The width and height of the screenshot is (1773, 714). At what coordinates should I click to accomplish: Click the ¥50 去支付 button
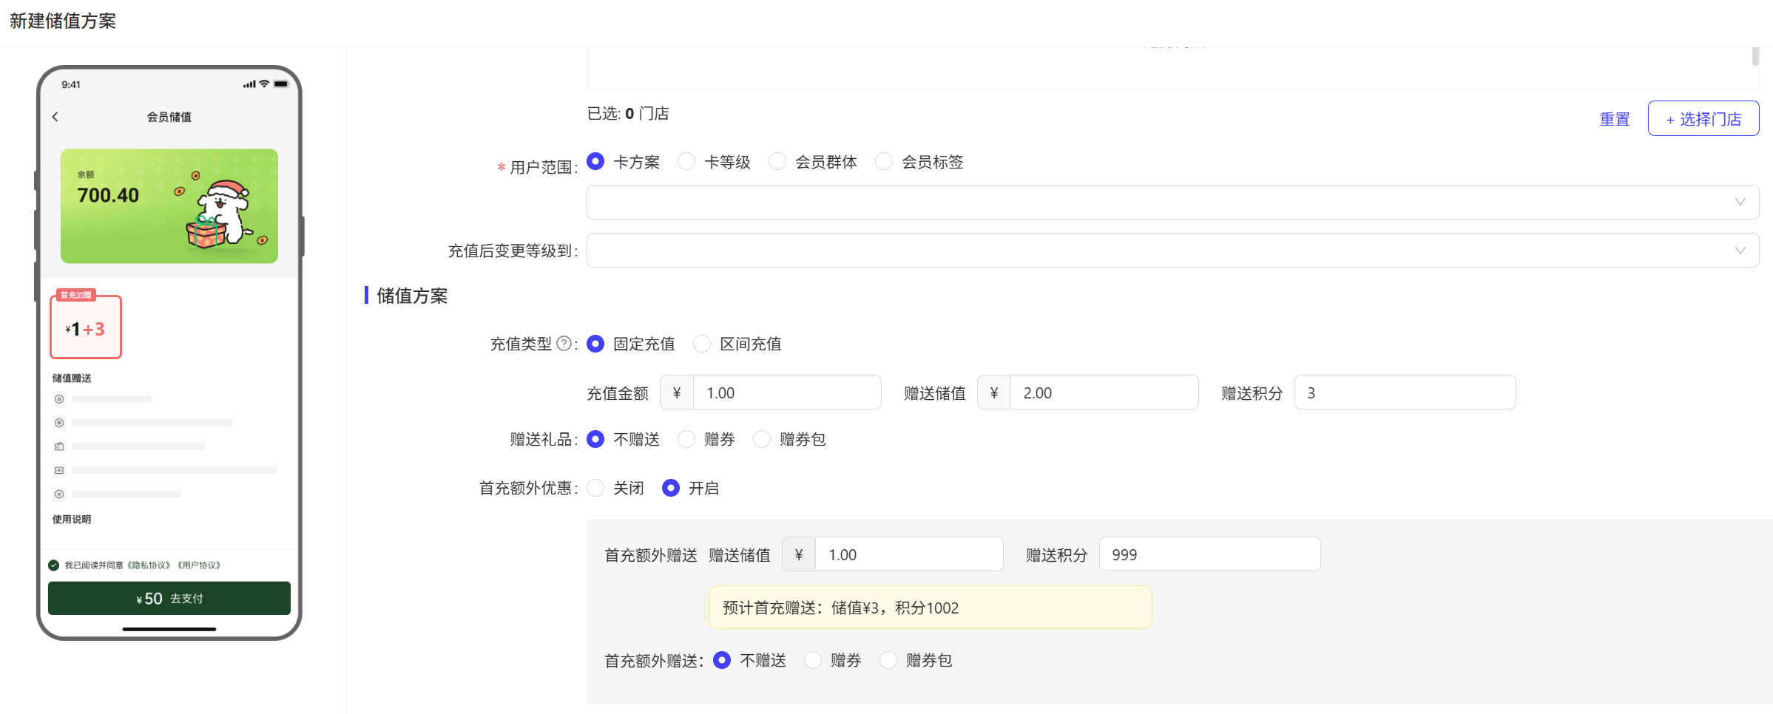pyautogui.click(x=169, y=598)
